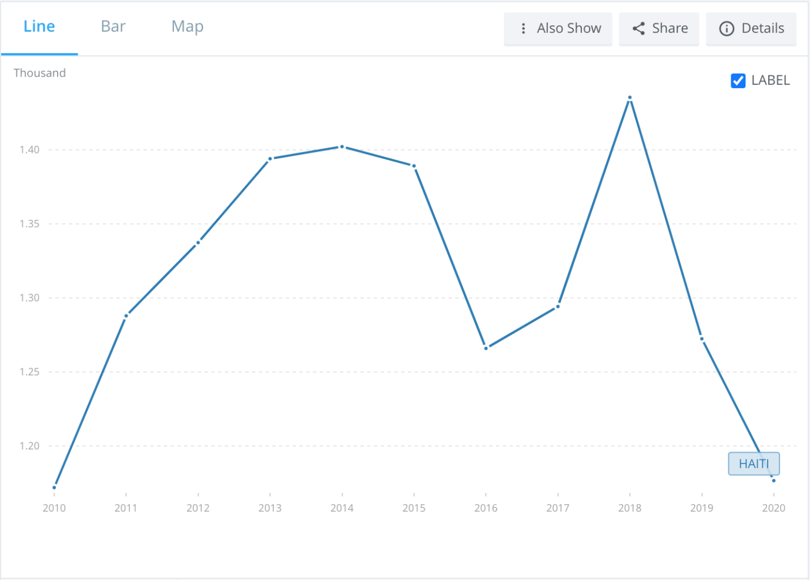Open the Also Show dropdown
The height and width of the screenshot is (580, 810).
(558, 28)
